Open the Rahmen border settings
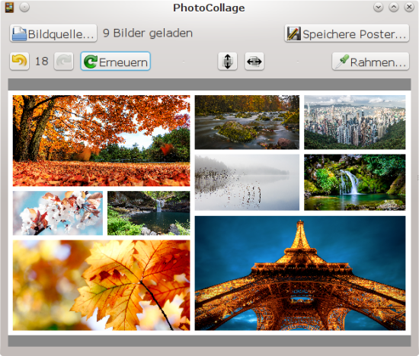 click(x=371, y=62)
